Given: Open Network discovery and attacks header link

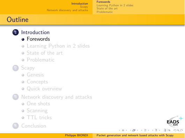Looking at the screenshot, I should [67, 10].
